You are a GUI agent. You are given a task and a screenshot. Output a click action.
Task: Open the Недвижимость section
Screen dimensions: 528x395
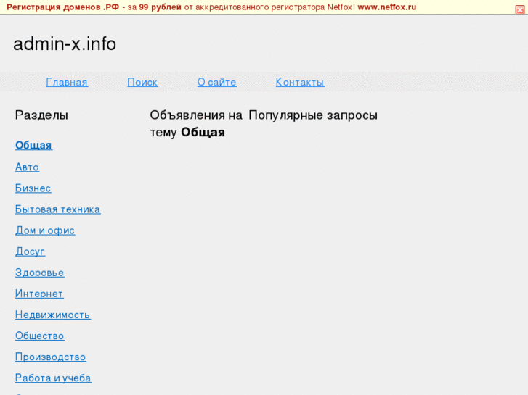(x=53, y=315)
